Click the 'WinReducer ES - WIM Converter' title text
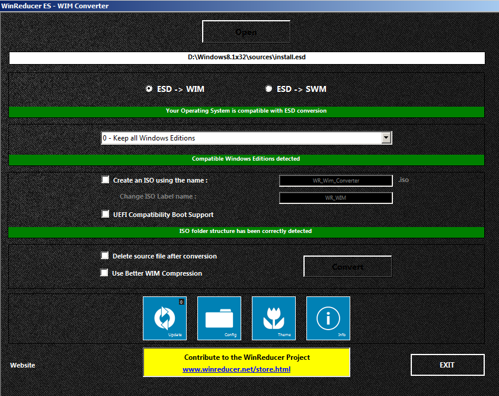 coord(55,6)
